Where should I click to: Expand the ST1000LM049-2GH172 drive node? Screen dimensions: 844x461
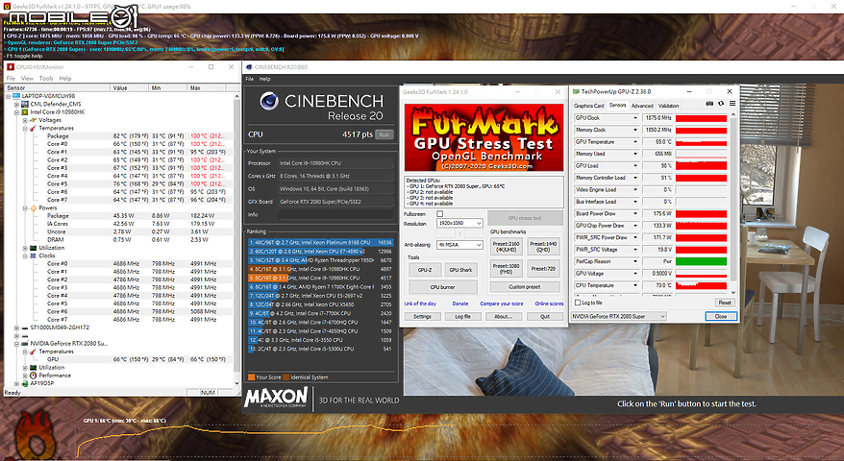[x=16, y=328]
